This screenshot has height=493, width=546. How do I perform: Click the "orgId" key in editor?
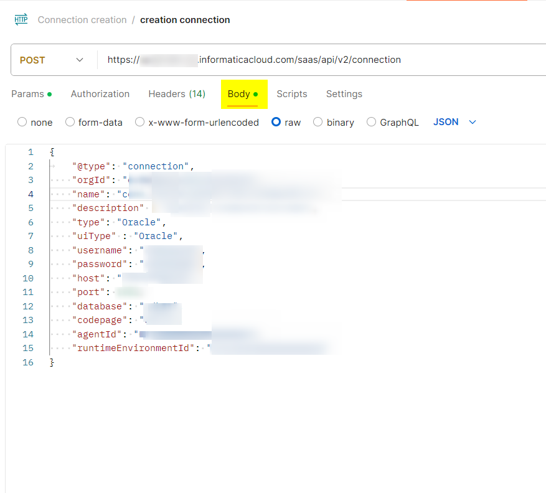click(92, 181)
